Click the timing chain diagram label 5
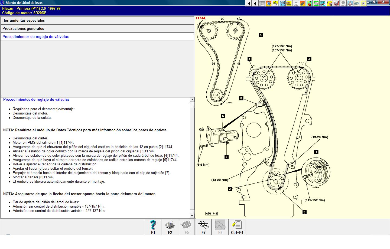 click(x=261, y=35)
